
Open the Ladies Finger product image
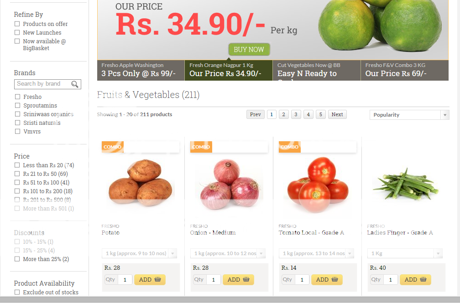[405, 184]
